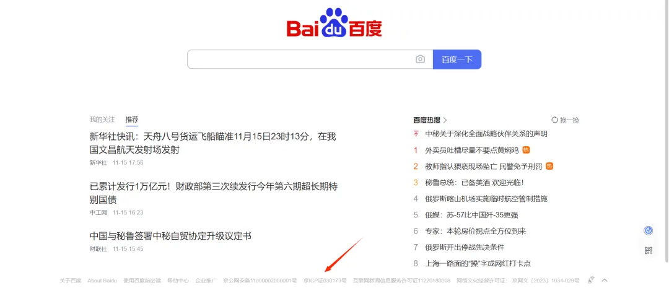Click the top-pinned arrow icon in hot search
This screenshot has width=669, height=288.
click(x=416, y=134)
